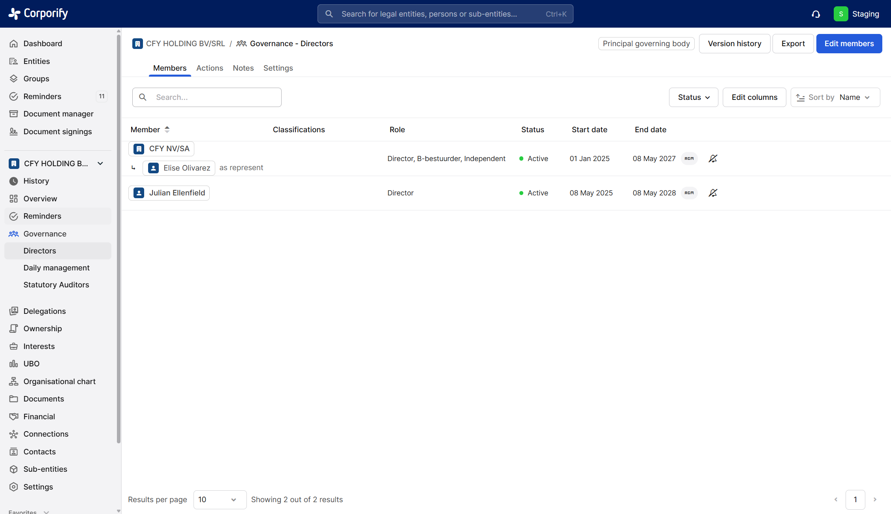This screenshot has width=891, height=514.
Task: Click RCM badge on CFY NV/SA row
Action: pyautogui.click(x=689, y=159)
